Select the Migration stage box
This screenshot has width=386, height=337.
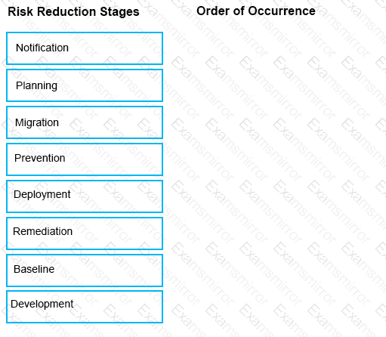click(85, 122)
